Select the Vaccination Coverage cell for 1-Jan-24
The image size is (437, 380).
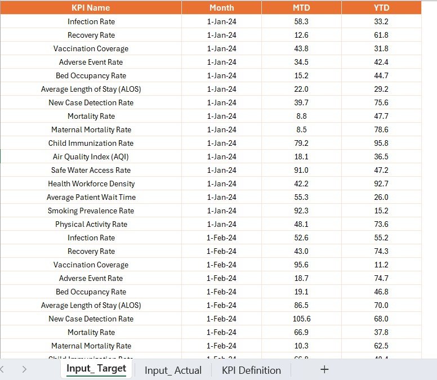click(91, 48)
